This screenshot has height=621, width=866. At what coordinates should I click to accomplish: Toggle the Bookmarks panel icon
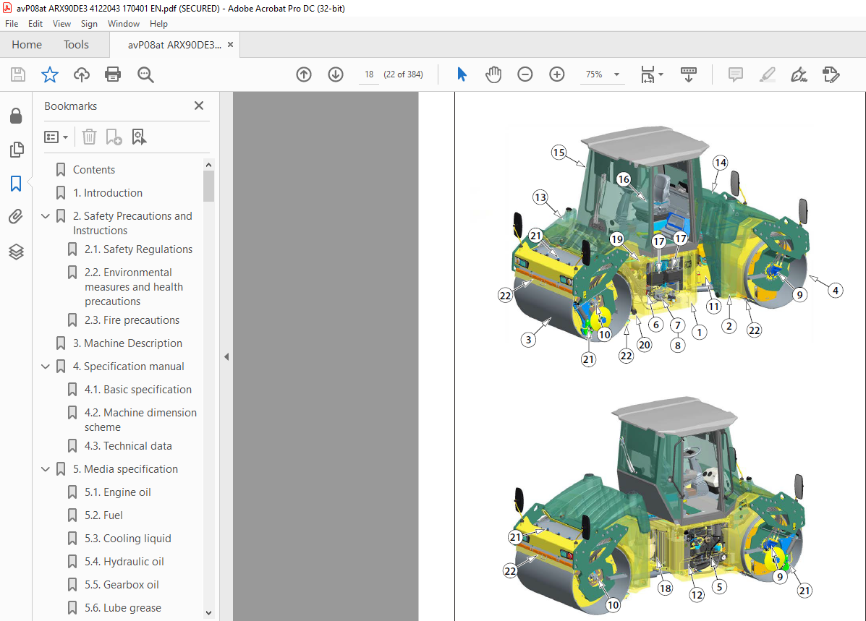[x=16, y=184]
